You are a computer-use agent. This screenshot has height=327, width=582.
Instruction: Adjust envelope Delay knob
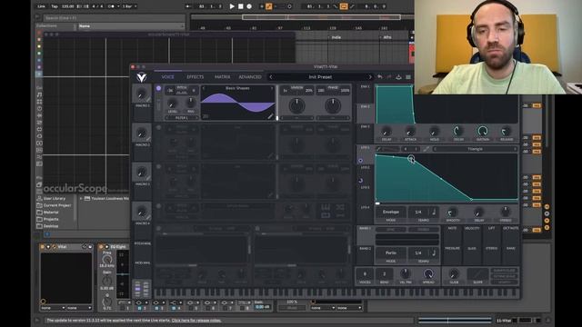click(x=386, y=131)
